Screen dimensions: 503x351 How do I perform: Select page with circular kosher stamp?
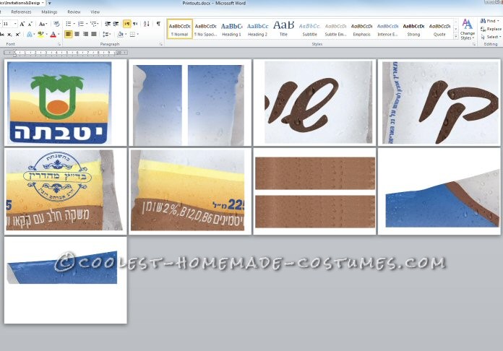click(66, 191)
